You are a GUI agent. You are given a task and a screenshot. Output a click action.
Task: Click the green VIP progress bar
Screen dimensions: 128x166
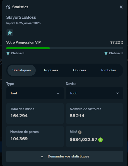[28, 48]
